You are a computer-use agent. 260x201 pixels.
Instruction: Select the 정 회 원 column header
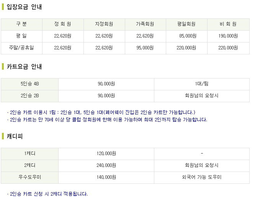point(63,24)
